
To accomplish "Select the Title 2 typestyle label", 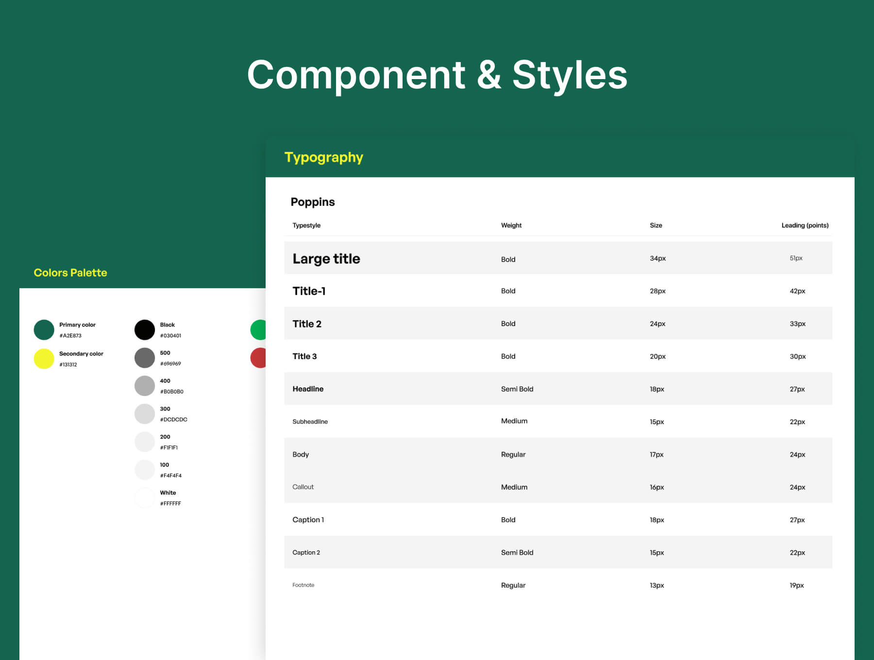I will pos(307,324).
